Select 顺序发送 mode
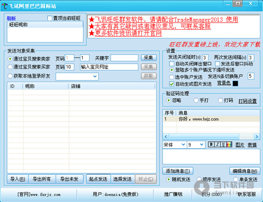 coord(199,179)
